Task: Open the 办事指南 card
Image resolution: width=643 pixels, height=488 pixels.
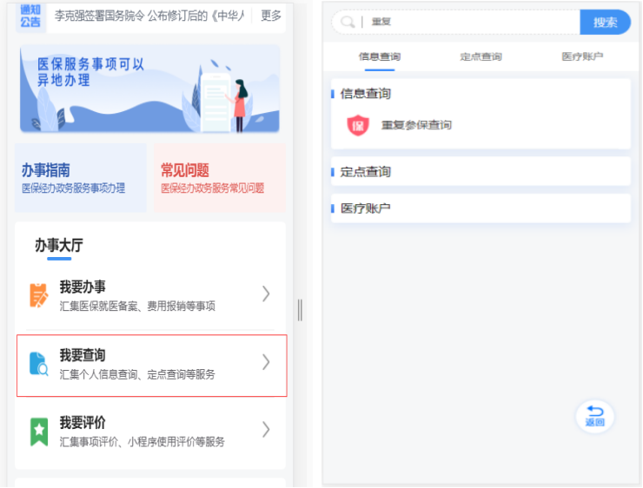Action: point(80,178)
